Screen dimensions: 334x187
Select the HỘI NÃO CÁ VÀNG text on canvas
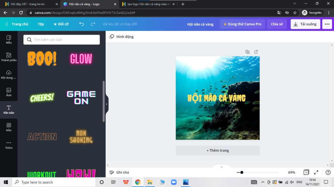point(217,98)
